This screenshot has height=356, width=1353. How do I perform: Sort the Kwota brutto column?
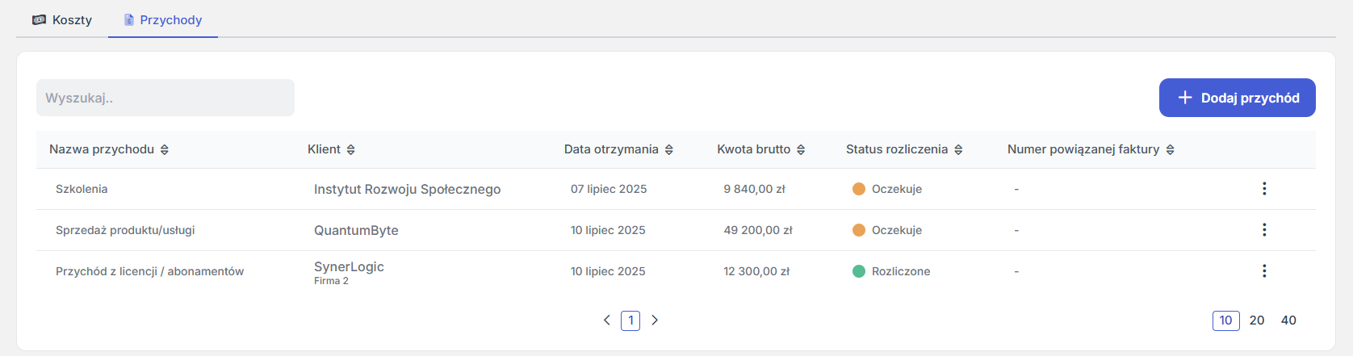coord(801,149)
